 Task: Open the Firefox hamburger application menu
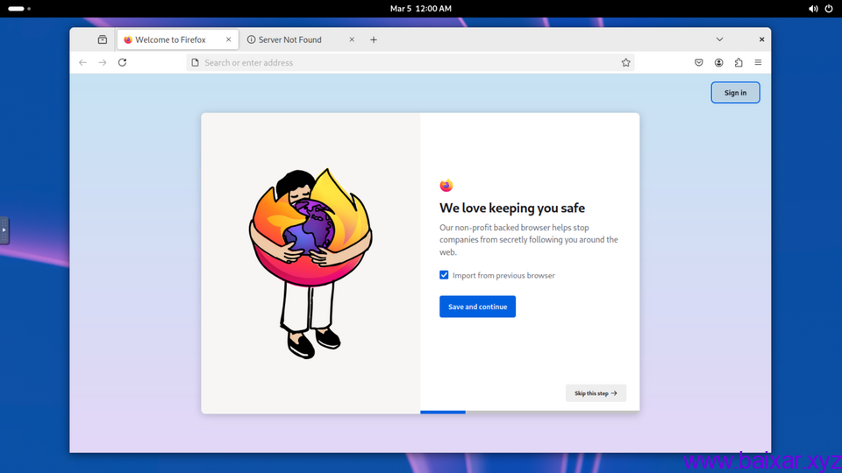click(x=758, y=63)
